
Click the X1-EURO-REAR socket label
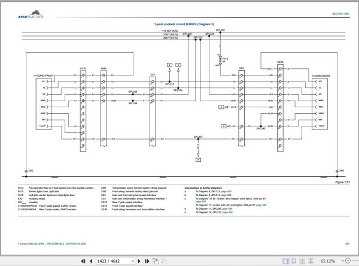tap(321, 76)
